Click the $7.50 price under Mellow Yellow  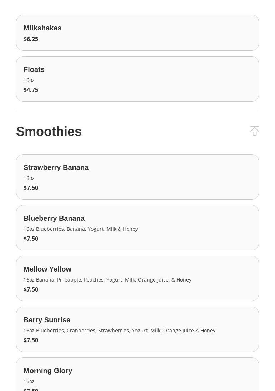click(31, 290)
